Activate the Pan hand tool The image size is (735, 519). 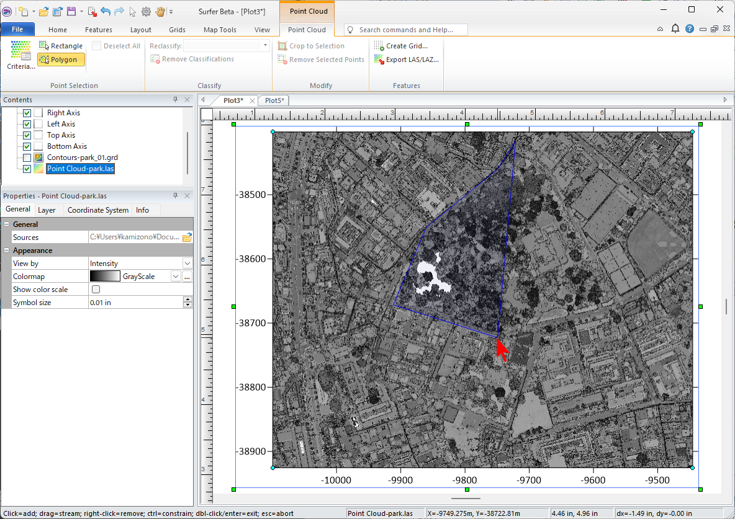(160, 11)
